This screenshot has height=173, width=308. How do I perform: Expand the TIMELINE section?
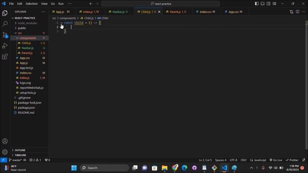[x=29, y=155]
